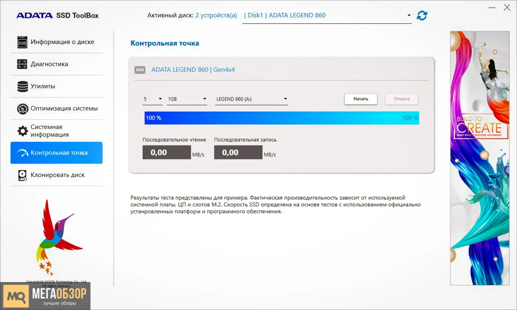This screenshot has height=310, width=517.
Task: Click the ADATA SSD ToolBox logo
Action: tap(57, 15)
